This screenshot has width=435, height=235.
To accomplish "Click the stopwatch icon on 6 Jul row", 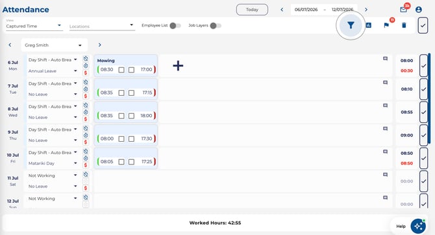I will (x=86, y=66).
